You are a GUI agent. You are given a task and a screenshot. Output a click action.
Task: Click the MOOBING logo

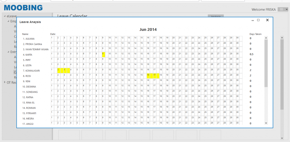pos(23,8)
